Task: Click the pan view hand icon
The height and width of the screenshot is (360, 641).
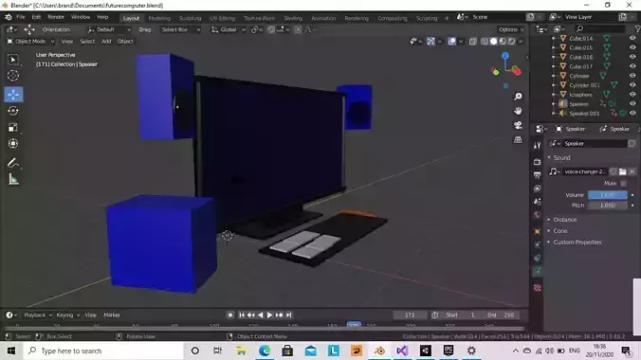Action: click(518, 111)
